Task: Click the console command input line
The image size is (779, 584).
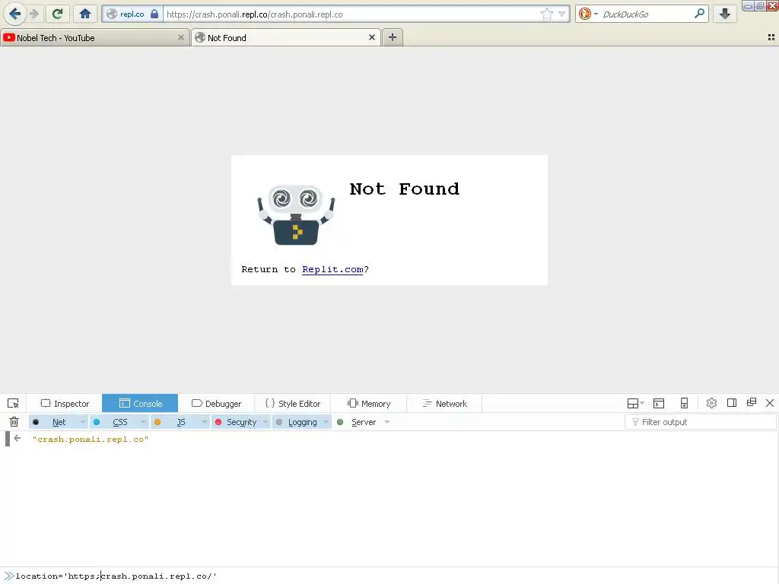Action: [x=389, y=576]
